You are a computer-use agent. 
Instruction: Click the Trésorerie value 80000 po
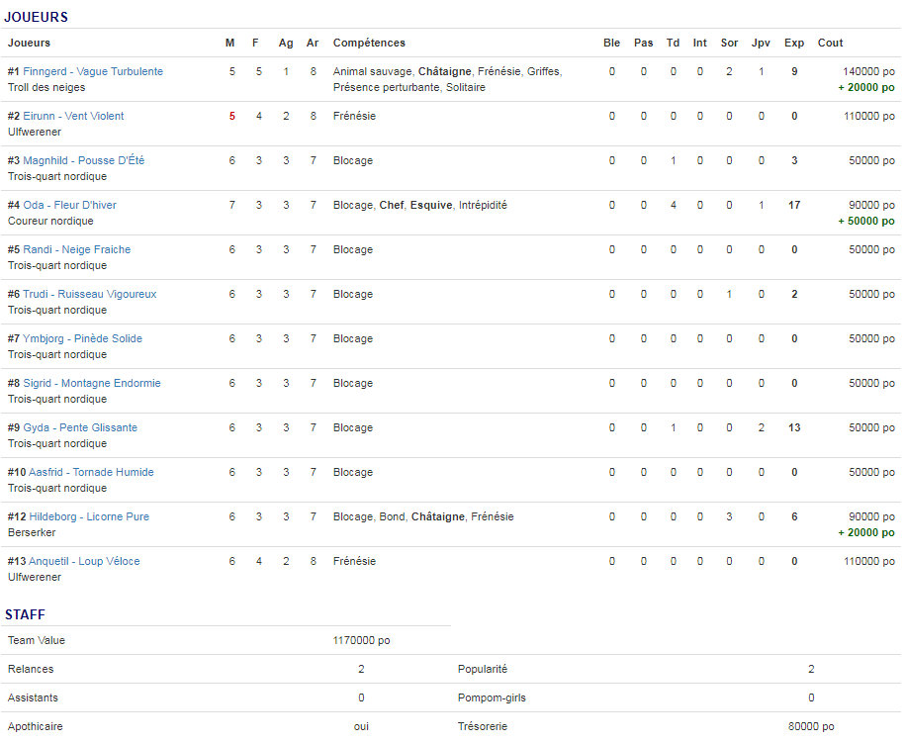tap(811, 726)
